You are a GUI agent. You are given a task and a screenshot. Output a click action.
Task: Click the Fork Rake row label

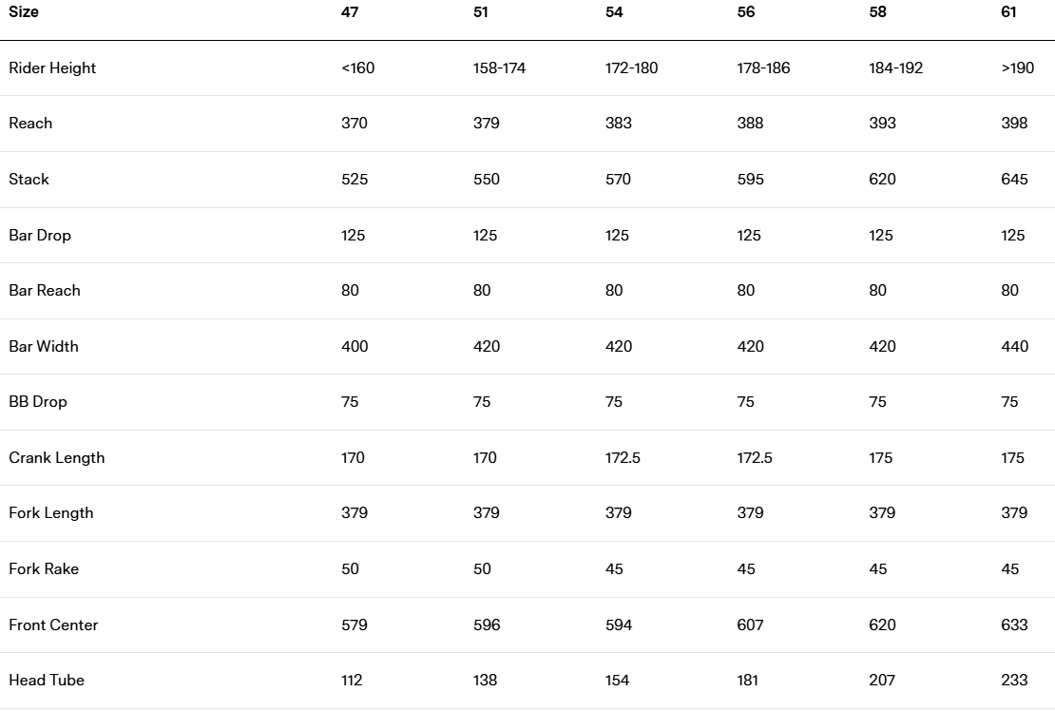click(44, 569)
